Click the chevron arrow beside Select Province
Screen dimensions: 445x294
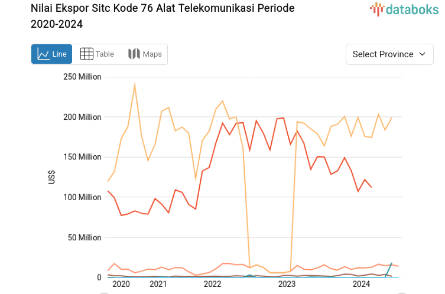pyautogui.click(x=422, y=54)
